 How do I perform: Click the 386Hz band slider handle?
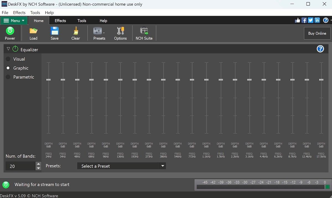(163, 80)
